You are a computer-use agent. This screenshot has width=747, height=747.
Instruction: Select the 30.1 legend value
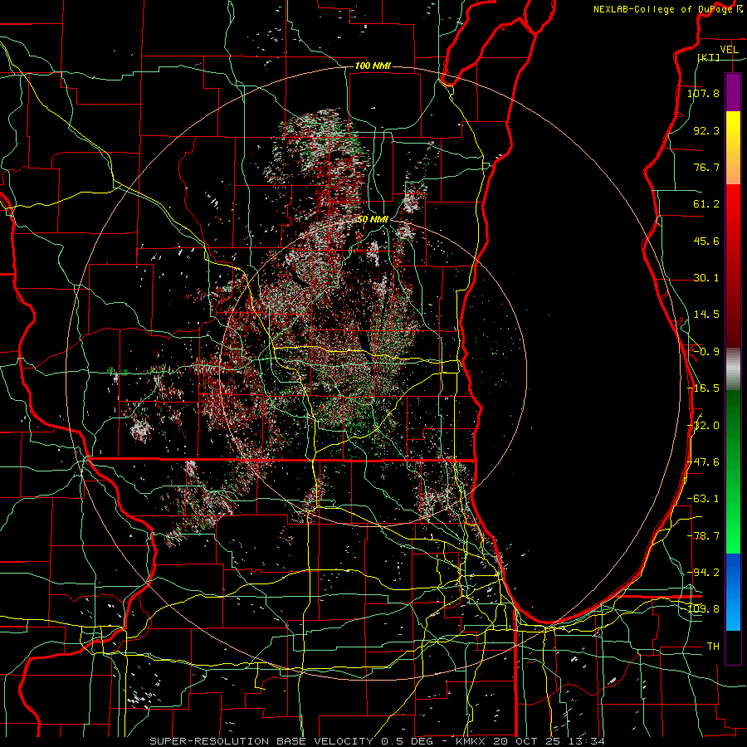click(706, 278)
